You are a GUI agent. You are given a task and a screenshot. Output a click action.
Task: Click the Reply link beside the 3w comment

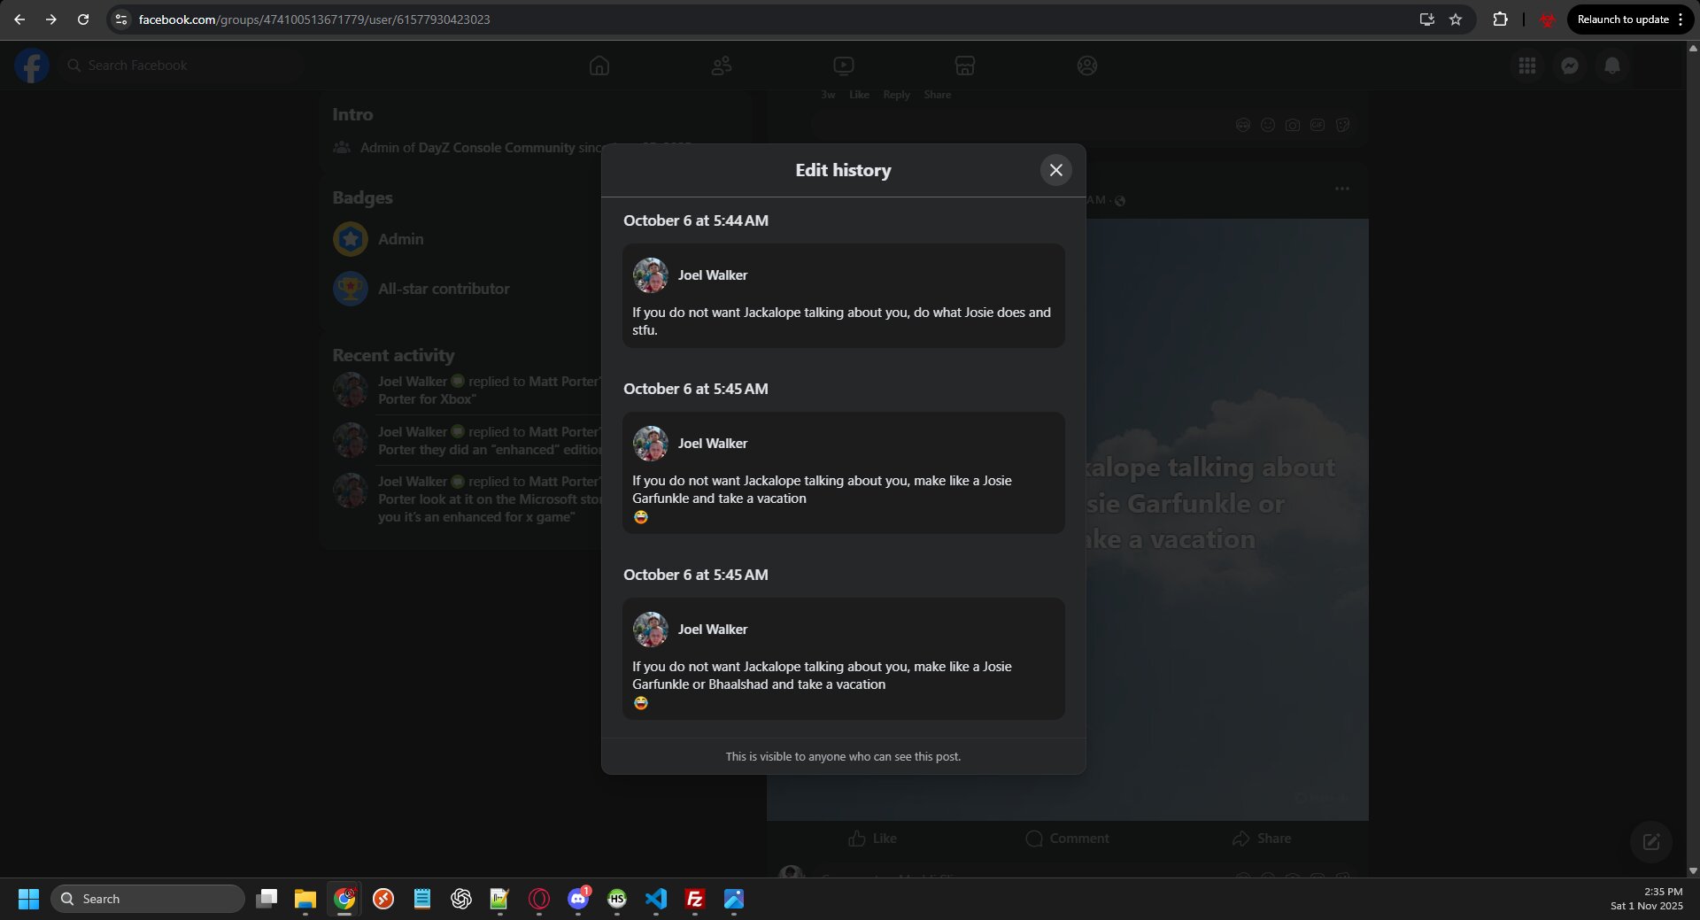pos(896,95)
